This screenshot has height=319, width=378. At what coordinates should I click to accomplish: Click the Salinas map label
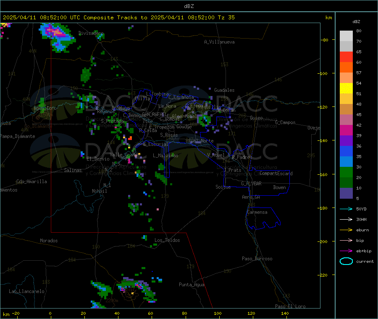tap(73, 170)
